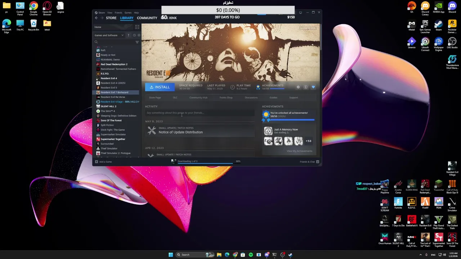
Task: Expand the Games and Software dropdown
Action: click(109, 35)
